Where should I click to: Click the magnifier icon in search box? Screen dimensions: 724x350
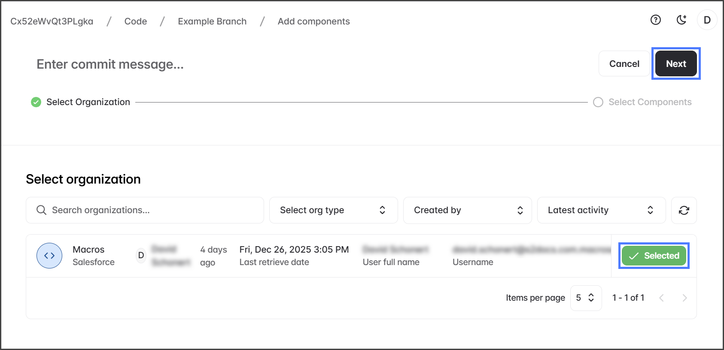point(41,210)
